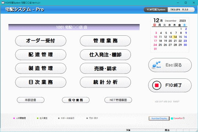Screen dimensions: 198x132
Task: Click the CommPort status label
Action: (x=178, y=118)
